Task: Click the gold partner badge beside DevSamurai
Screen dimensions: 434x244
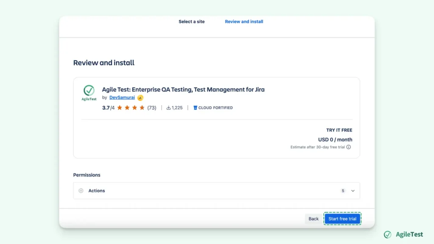Action: click(x=140, y=98)
